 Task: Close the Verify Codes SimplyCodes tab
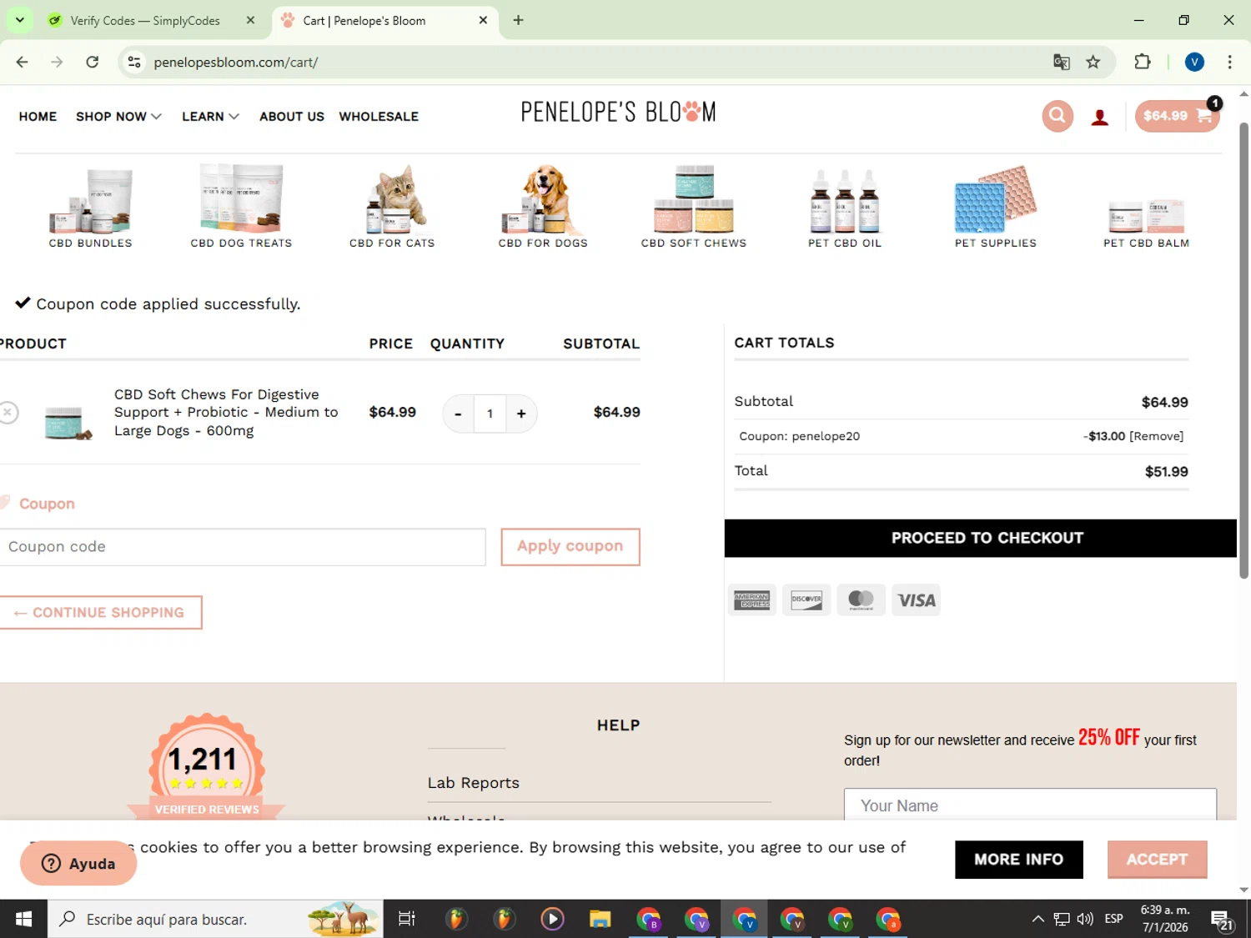(x=250, y=20)
